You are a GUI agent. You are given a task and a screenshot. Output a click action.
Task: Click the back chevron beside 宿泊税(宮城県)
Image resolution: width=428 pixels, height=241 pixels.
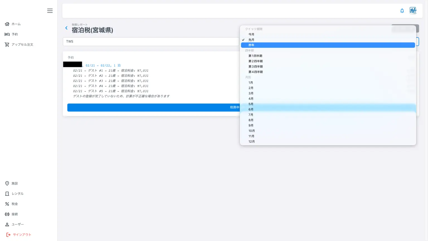coord(66,28)
